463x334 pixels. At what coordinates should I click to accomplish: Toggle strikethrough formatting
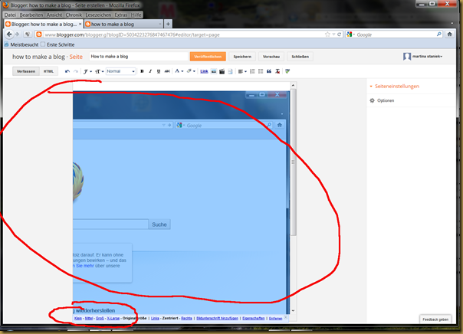[x=167, y=71]
